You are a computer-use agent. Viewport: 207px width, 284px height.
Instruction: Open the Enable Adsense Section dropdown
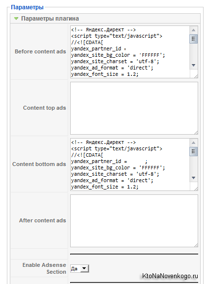click(79, 268)
